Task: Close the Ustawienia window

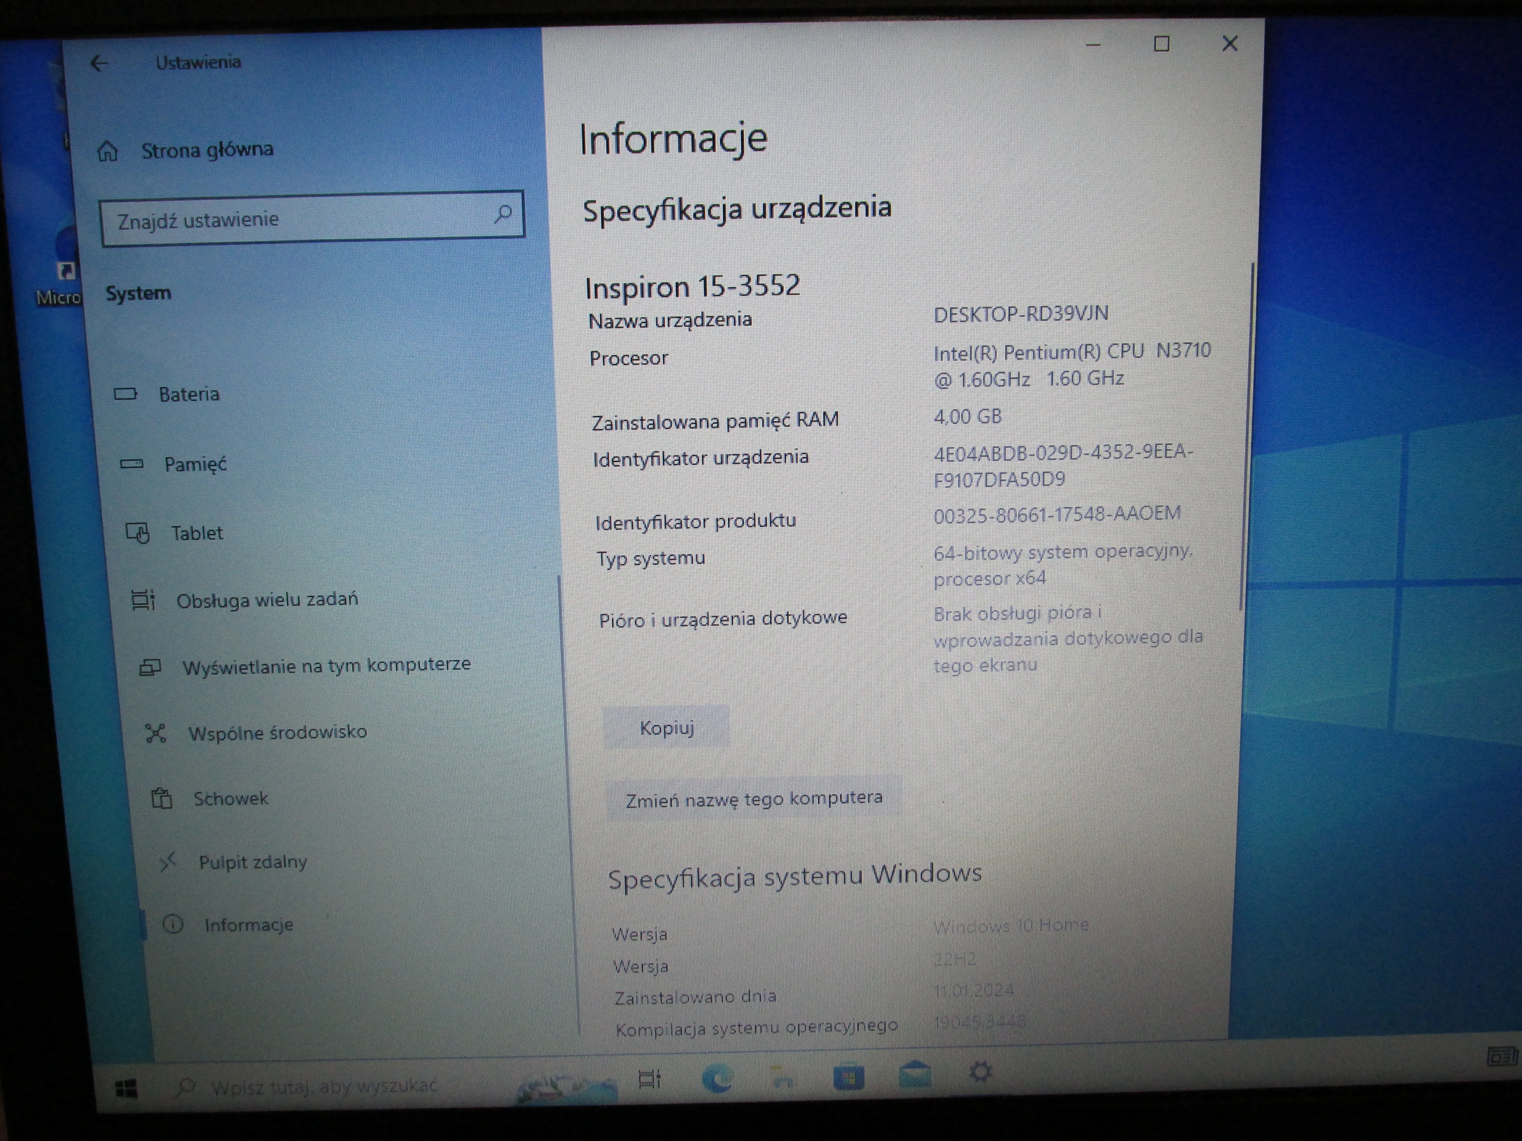Action: tap(1230, 43)
